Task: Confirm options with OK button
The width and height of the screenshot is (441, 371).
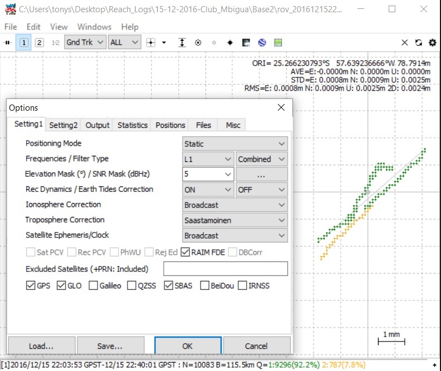Action: pos(188,346)
